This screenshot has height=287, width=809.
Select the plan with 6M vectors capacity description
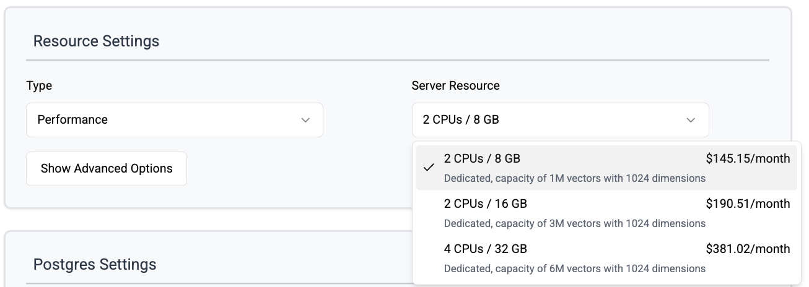point(574,268)
